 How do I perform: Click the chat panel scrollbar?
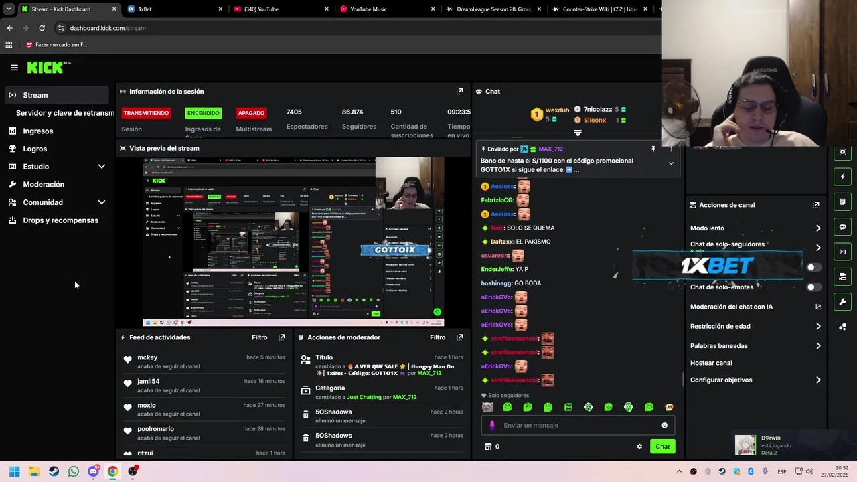(x=683, y=380)
